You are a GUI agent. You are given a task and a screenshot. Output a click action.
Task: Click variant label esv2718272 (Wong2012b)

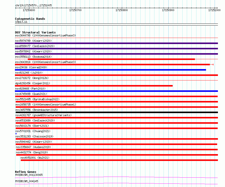[x=32, y=78]
